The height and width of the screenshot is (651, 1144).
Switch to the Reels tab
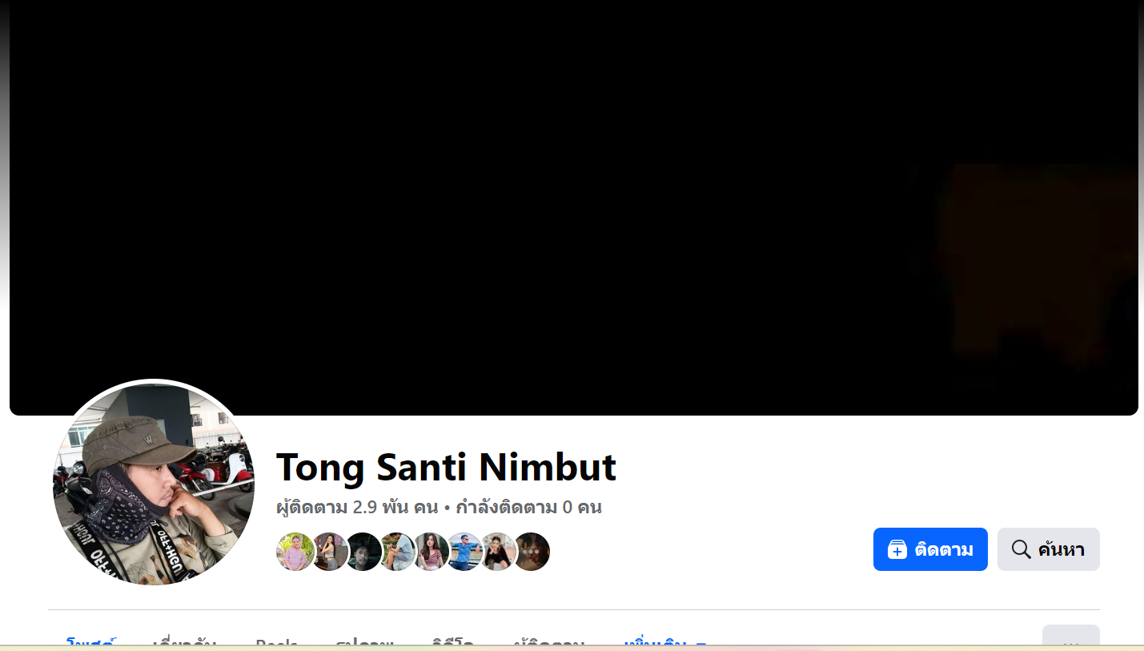point(276,643)
